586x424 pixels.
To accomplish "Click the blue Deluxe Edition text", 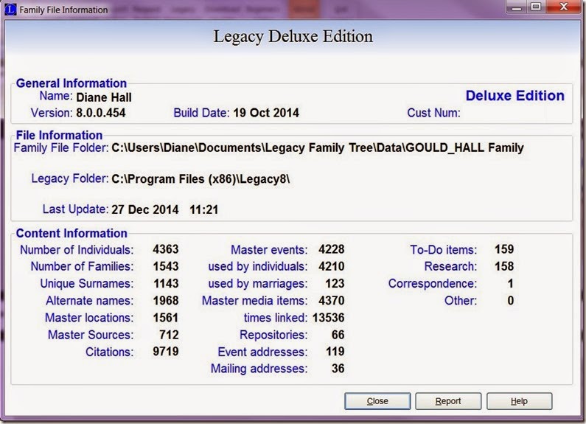I will (x=515, y=96).
